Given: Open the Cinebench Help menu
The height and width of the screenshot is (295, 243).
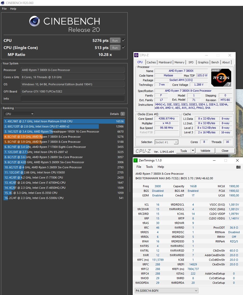Looking at the screenshot, I should 13,9.
